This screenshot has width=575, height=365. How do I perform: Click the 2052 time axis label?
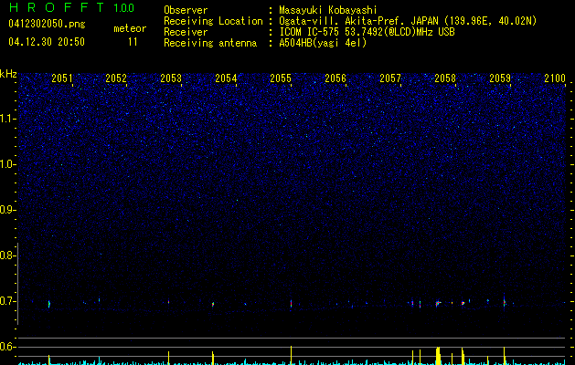click(x=116, y=78)
